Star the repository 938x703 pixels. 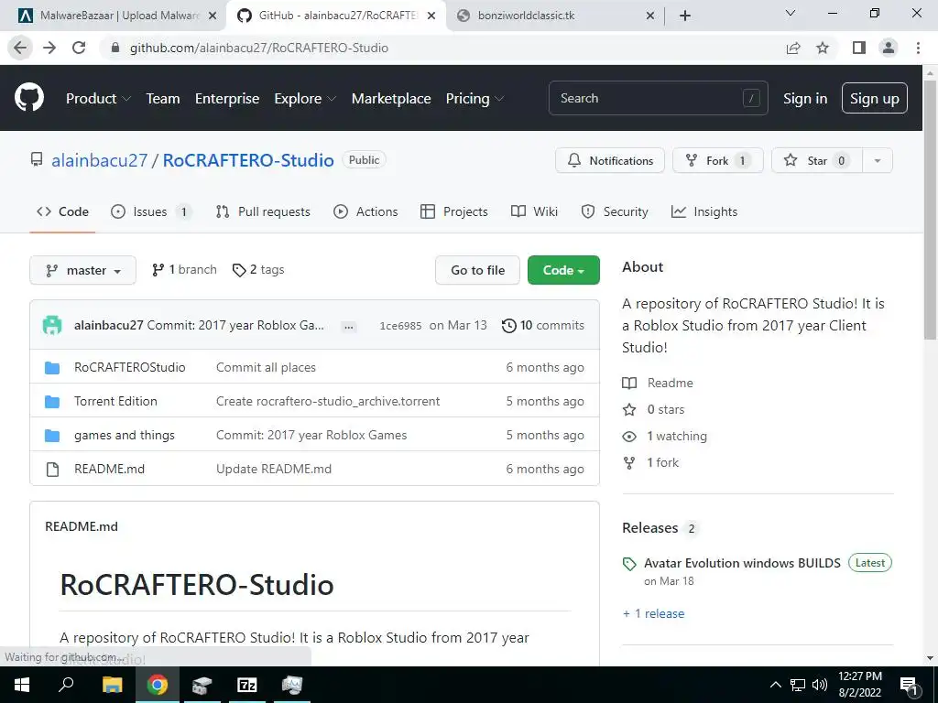click(816, 160)
